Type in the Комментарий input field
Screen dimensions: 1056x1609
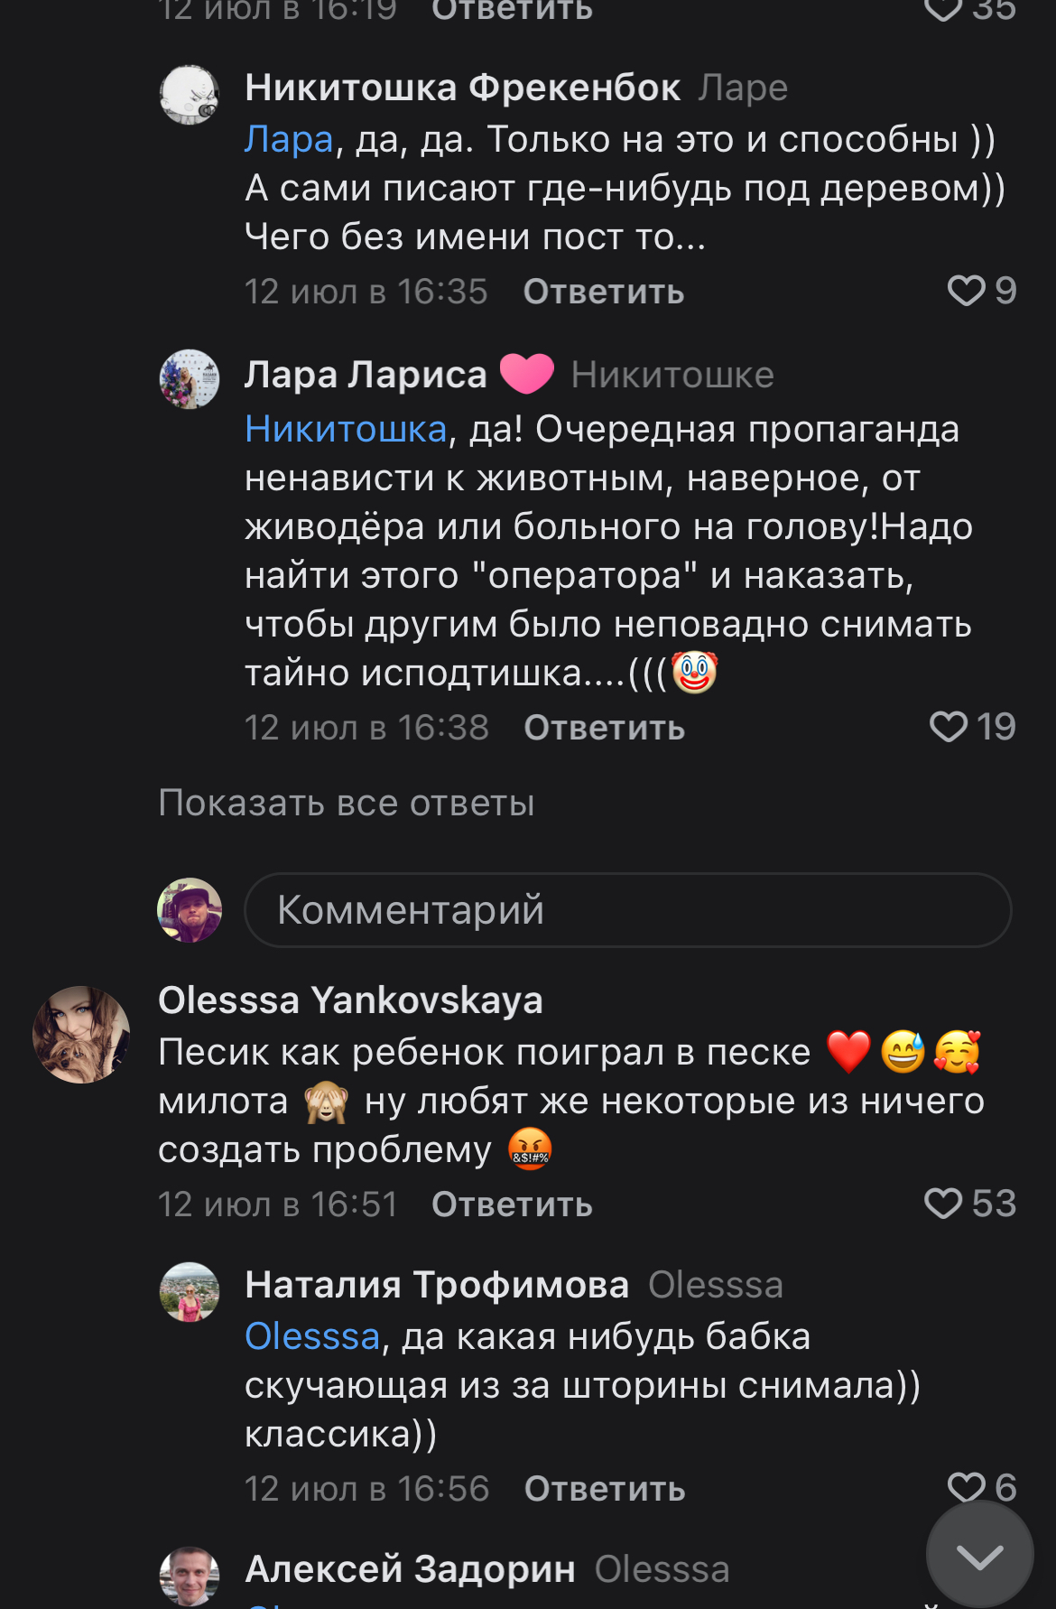(627, 910)
